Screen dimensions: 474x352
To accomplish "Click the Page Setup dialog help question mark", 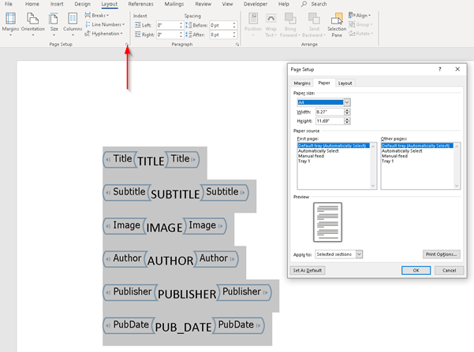I will [x=439, y=69].
